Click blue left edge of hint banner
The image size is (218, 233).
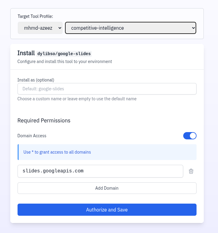coord(18,152)
